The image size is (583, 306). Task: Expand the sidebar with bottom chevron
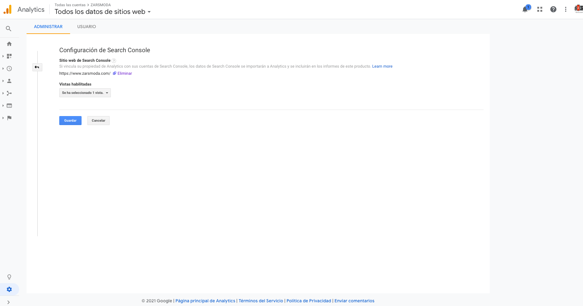[x=9, y=302]
